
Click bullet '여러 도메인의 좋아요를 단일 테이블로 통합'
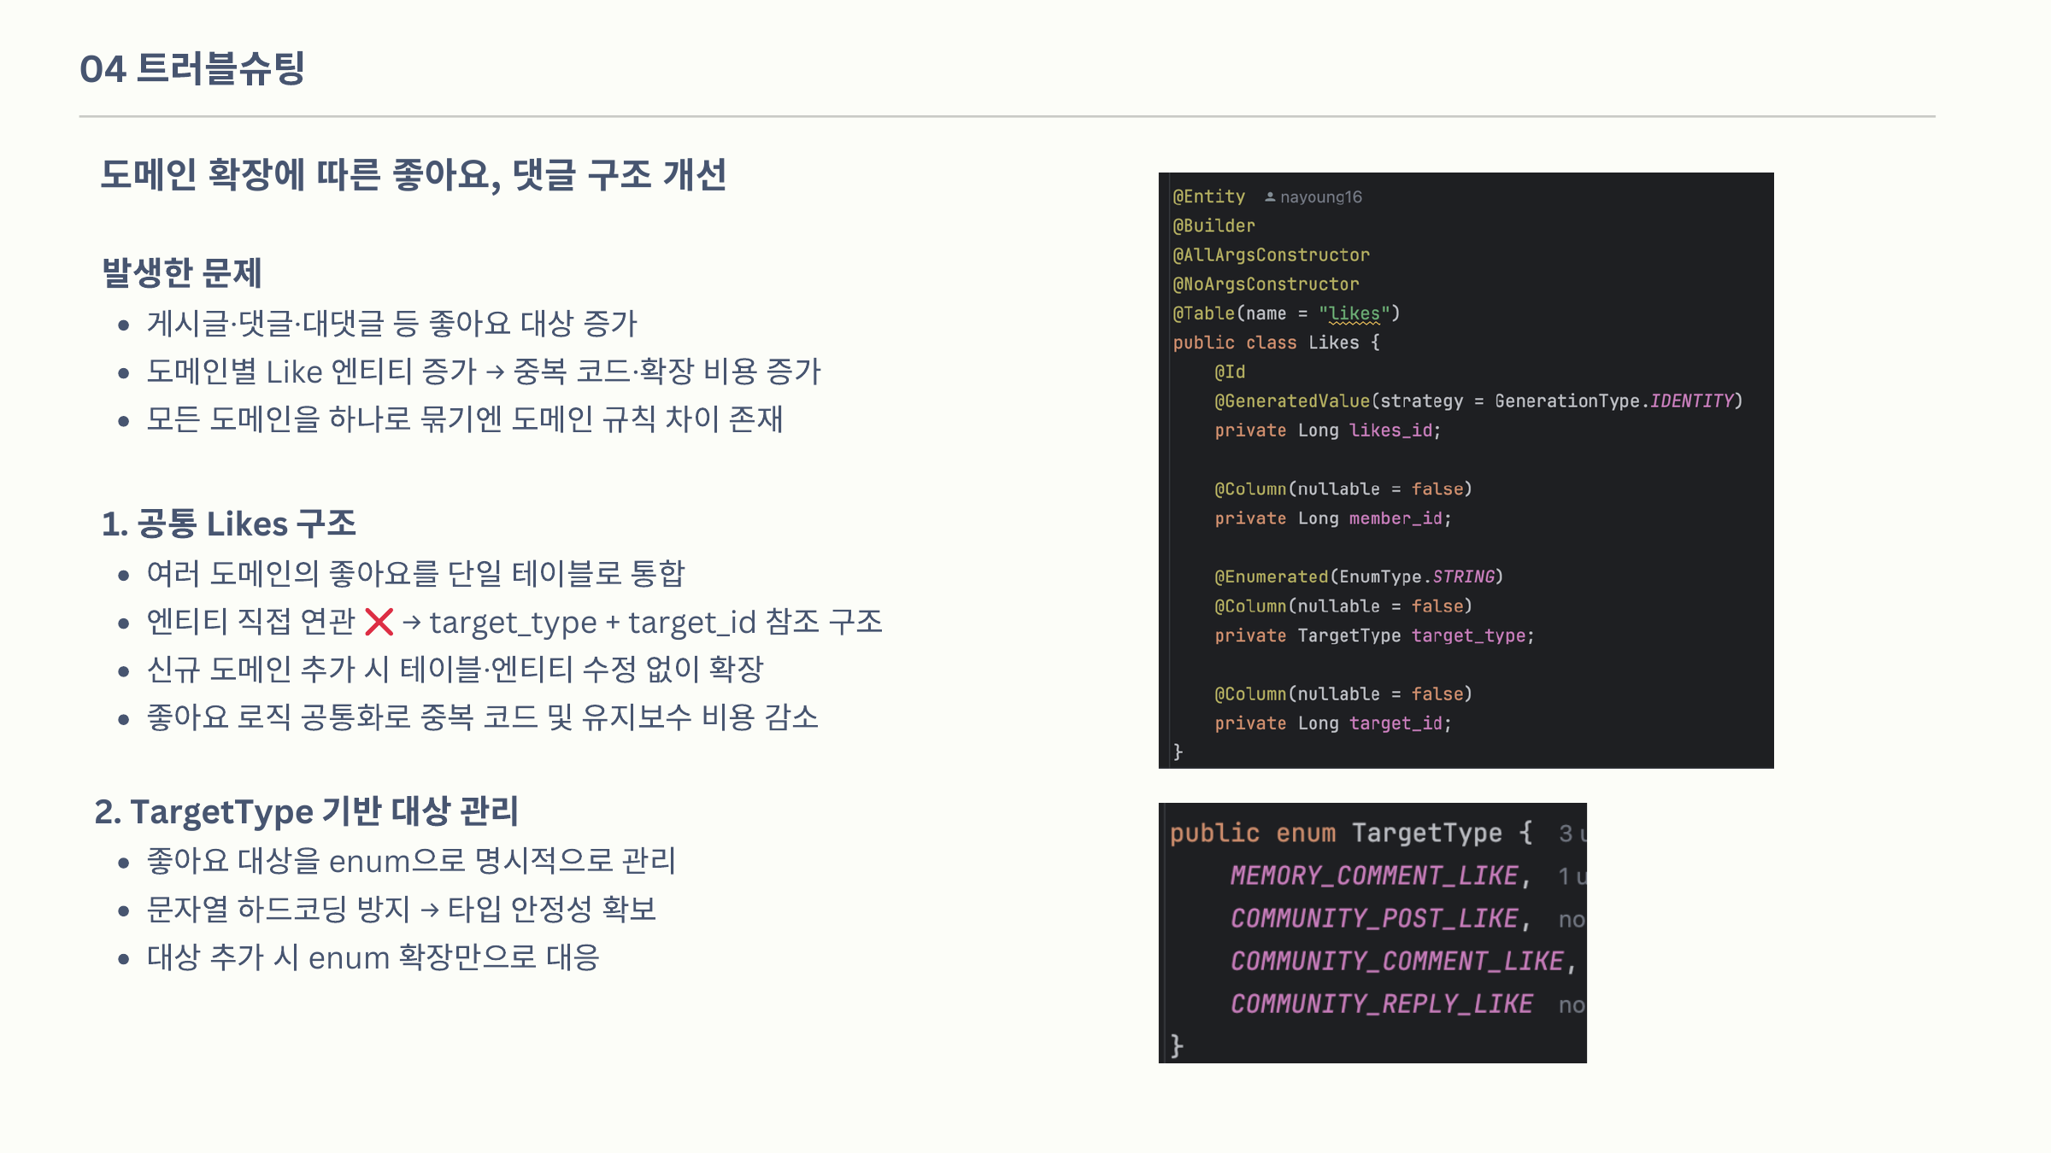[x=416, y=573]
